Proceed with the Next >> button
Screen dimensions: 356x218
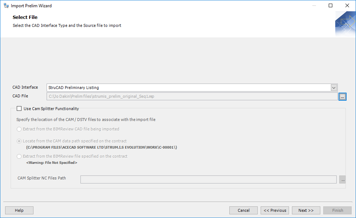click(x=306, y=210)
